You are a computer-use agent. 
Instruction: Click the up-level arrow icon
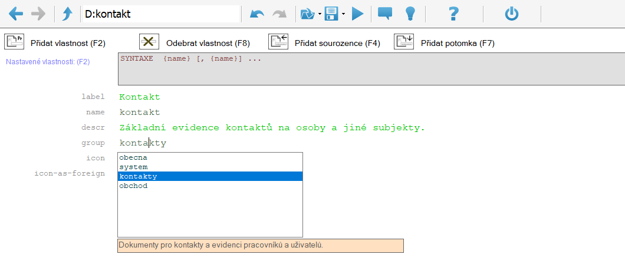[x=67, y=14]
